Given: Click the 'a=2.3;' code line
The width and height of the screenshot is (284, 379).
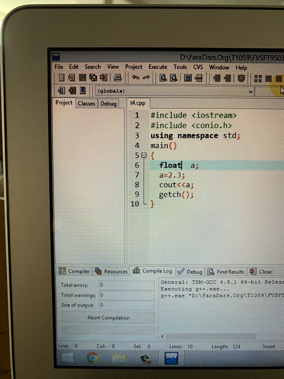Looking at the screenshot, I should (x=172, y=175).
